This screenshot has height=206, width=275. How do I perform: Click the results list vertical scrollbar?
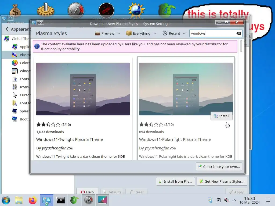241,46
